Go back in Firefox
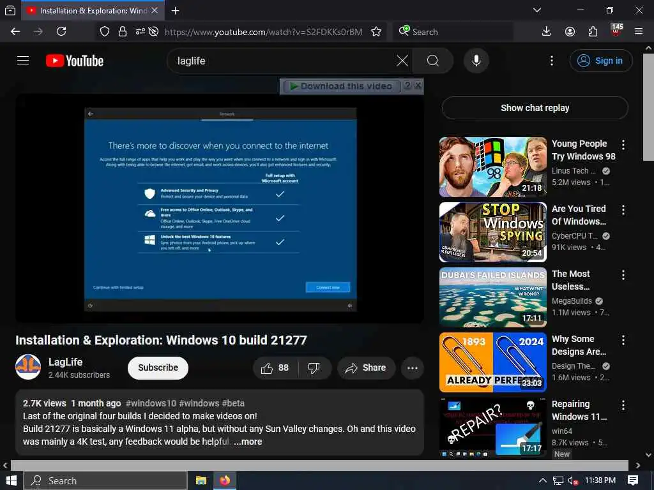This screenshot has width=654, height=490. point(15,32)
